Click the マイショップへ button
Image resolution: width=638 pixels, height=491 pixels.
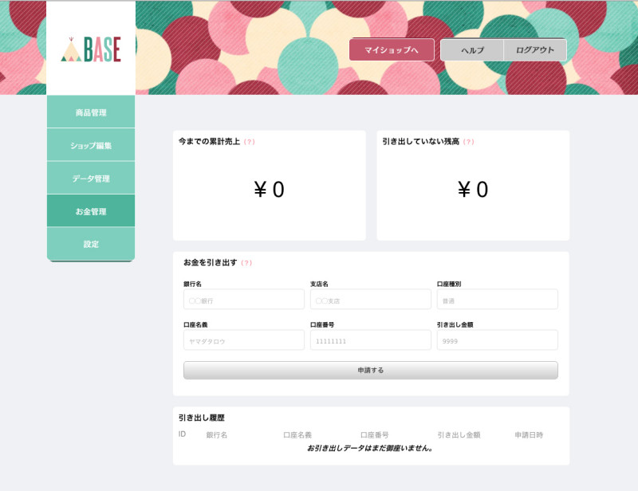(392, 49)
